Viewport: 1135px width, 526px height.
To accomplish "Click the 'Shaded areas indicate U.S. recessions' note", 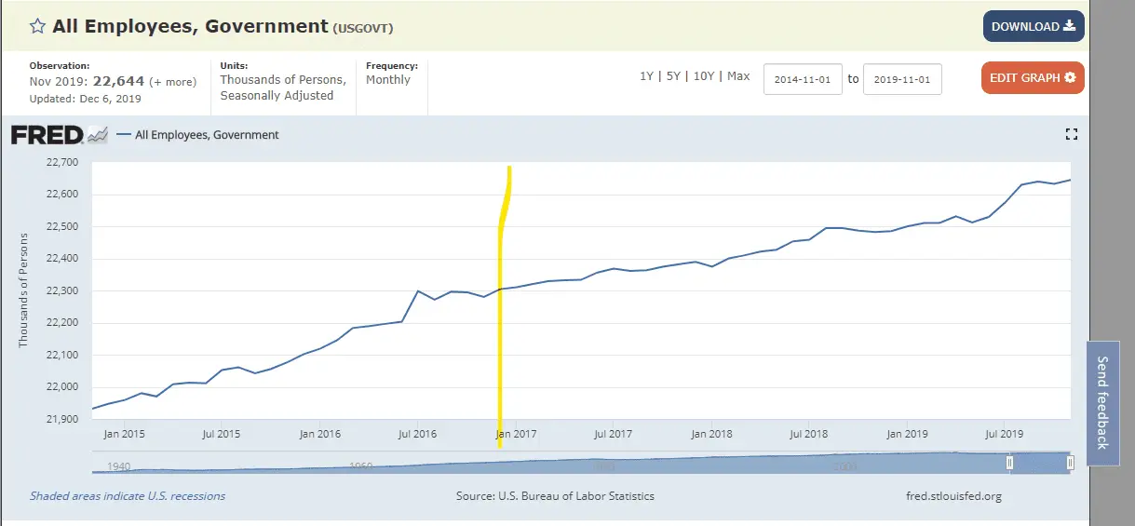I will coord(128,496).
